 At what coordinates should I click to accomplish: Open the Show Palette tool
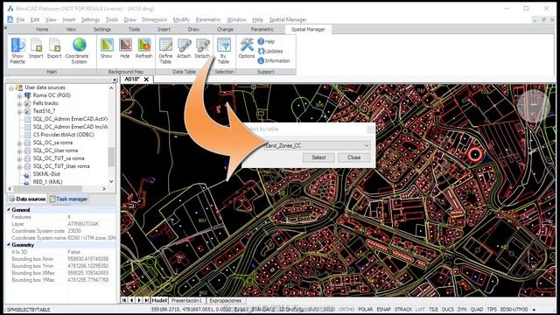pyautogui.click(x=17, y=51)
